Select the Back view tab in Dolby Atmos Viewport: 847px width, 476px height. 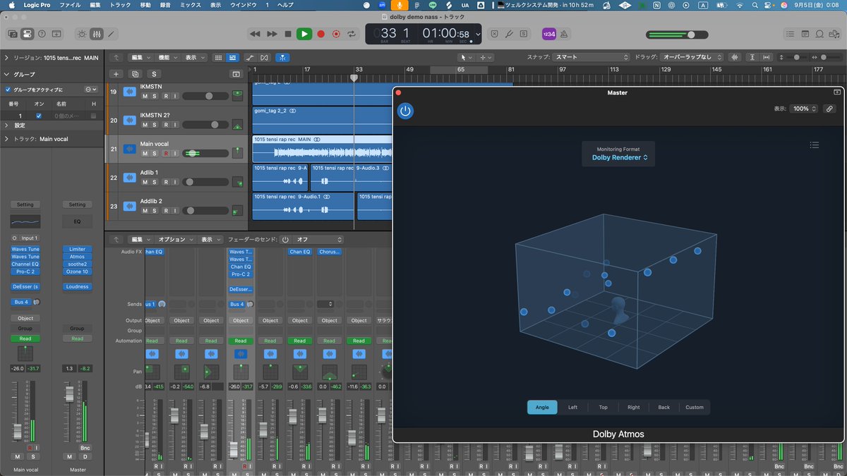(664, 407)
